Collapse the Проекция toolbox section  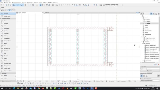pos(1,73)
